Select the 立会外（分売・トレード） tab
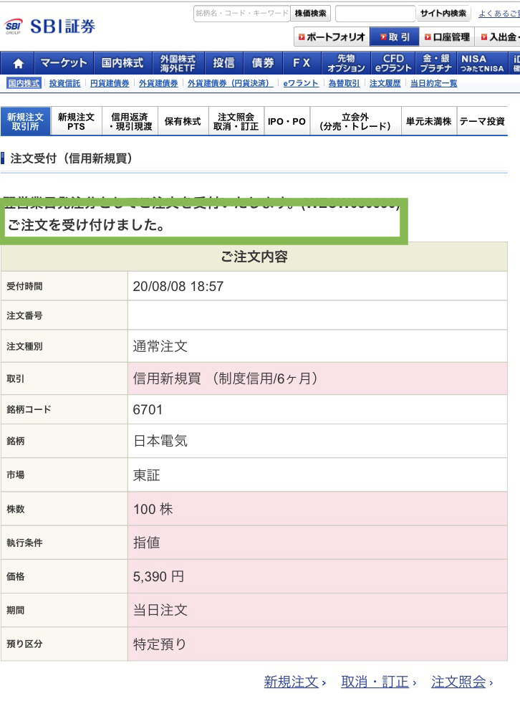Screen dimensions: 520x701 click(x=355, y=121)
